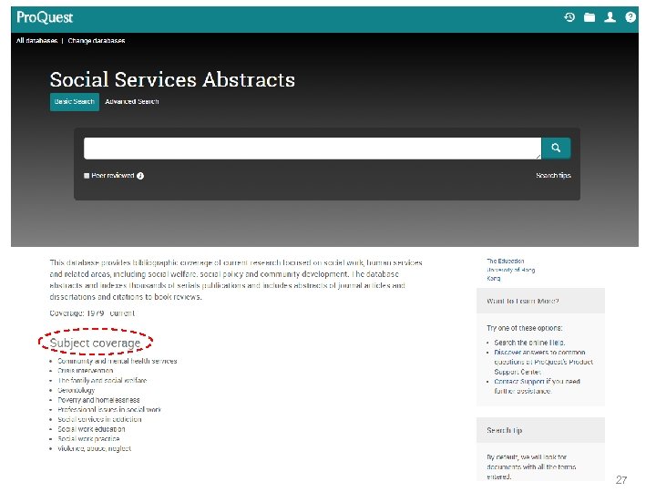Screen dimensions: 656x492
Task: Click the Coverage: 1979 - current text
Action: point(92,313)
